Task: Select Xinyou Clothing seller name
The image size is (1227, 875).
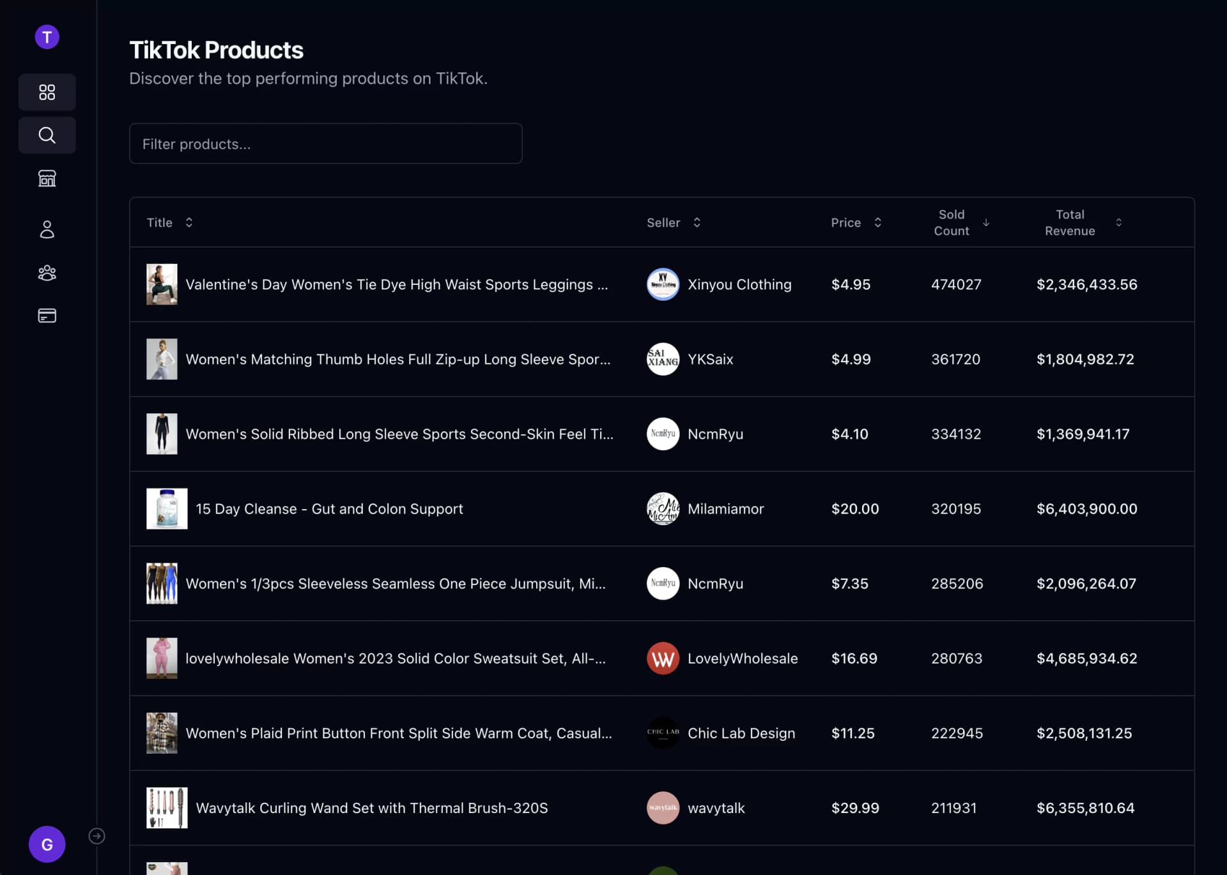Action: 739,284
